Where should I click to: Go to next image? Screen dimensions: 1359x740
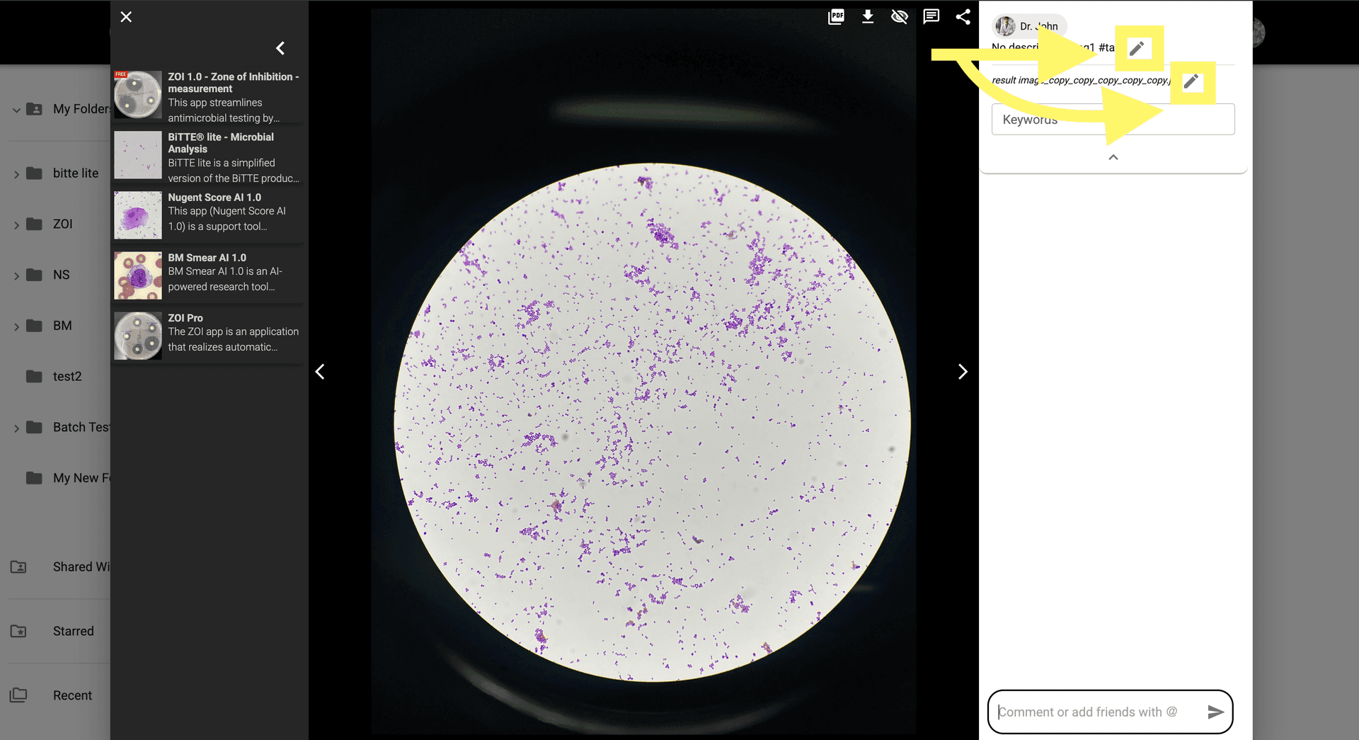(963, 372)
